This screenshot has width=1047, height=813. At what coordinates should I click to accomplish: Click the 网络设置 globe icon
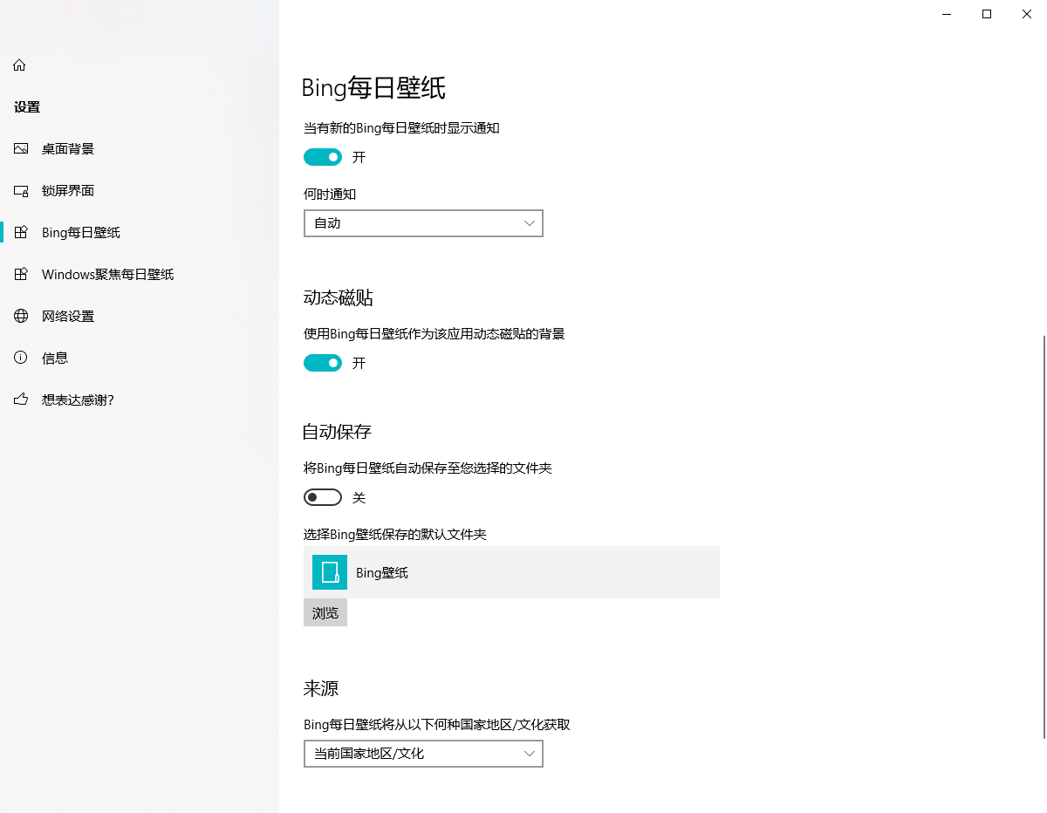click(x=21, y=317)
